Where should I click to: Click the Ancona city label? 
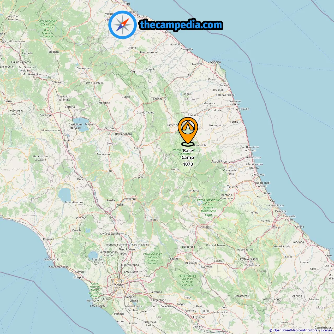coord(215,62)
